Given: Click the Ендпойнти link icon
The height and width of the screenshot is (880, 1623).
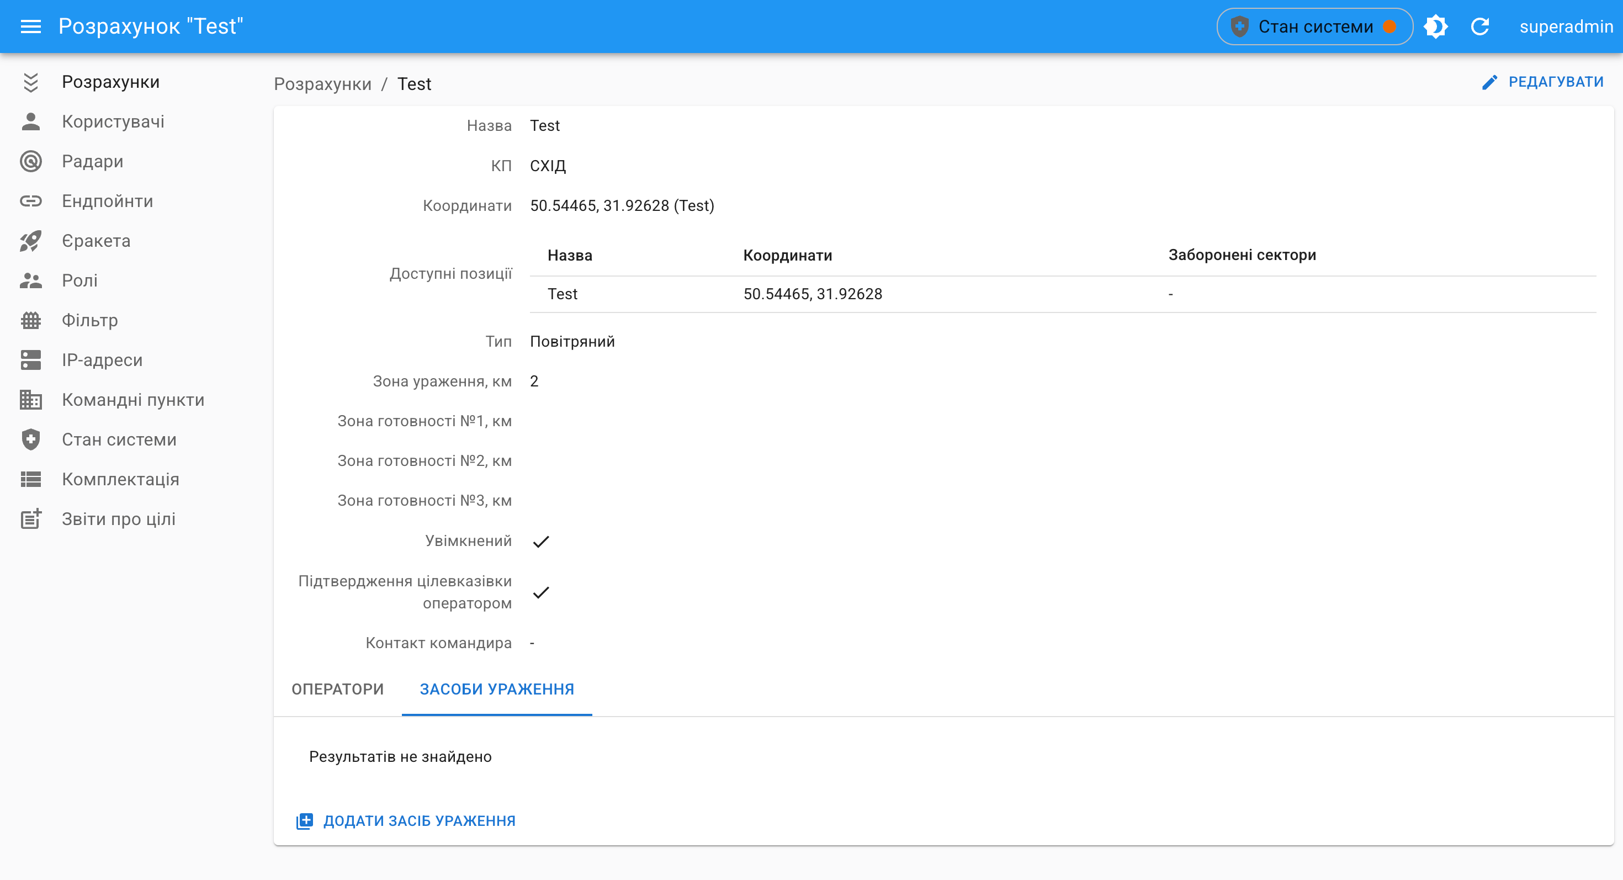Looking at the screenshot, I should coord(30,201).
